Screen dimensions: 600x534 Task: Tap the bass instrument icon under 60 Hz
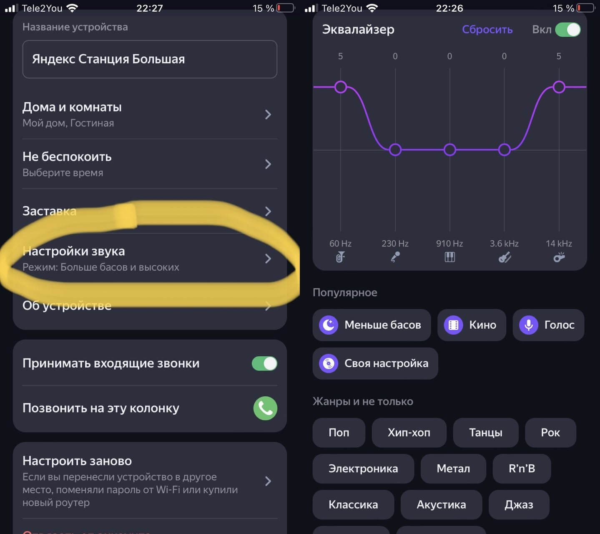tap(340, 257)
